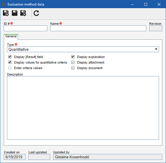Toggle Display values for quantitative criteria

(x=10, y=62)
